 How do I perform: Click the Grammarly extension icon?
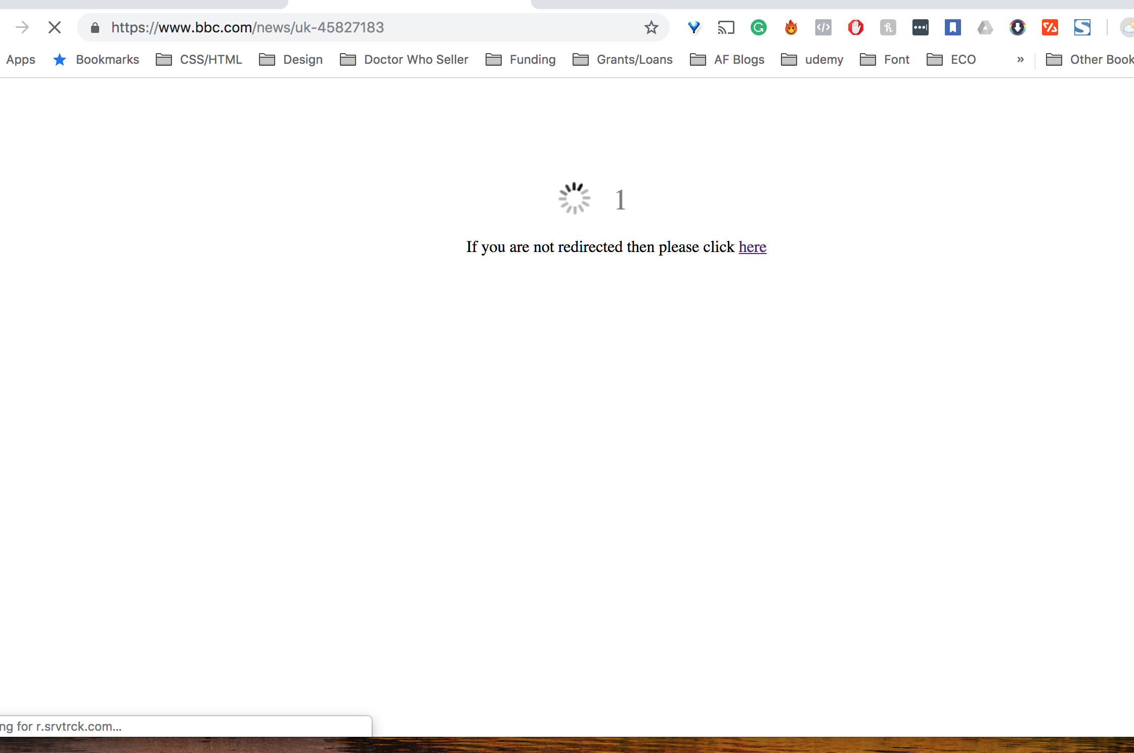pyautogui.click(x=758, y=27)
